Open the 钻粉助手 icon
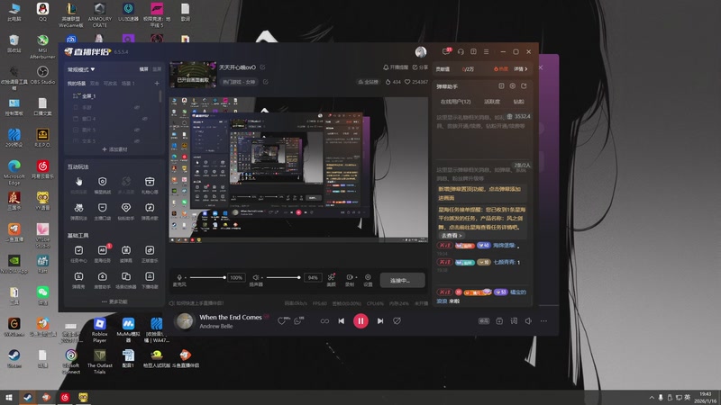Screen dimensions: 721x405 (x=126, y=208)
